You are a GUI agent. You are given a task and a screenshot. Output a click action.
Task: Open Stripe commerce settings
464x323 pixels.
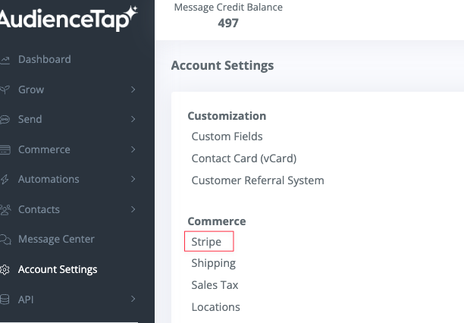coord(206,242)
